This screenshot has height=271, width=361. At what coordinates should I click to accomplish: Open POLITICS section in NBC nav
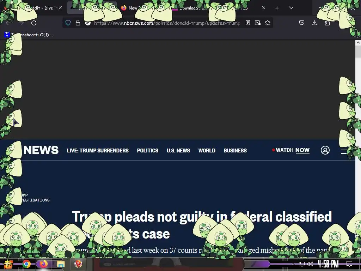click(x=148, y=150)
